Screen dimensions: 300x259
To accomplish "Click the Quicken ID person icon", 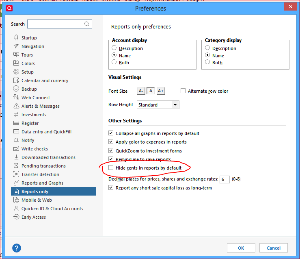I will (16, 208).
